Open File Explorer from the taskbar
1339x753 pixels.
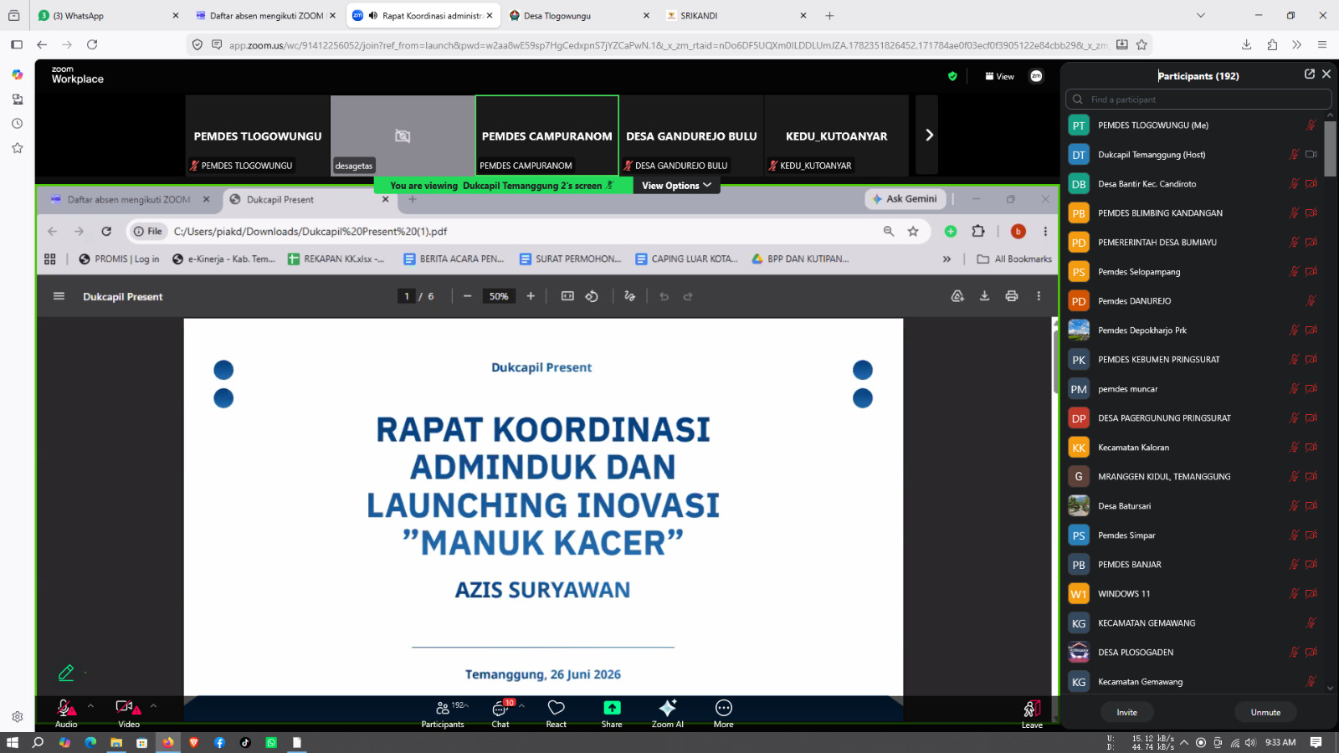click(x=116, y=742)
